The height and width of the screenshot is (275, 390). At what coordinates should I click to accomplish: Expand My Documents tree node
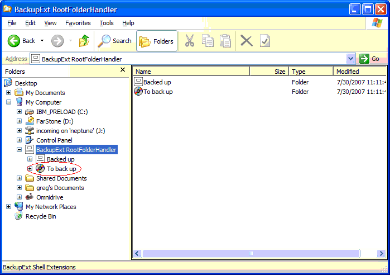[x=9, y=93]
